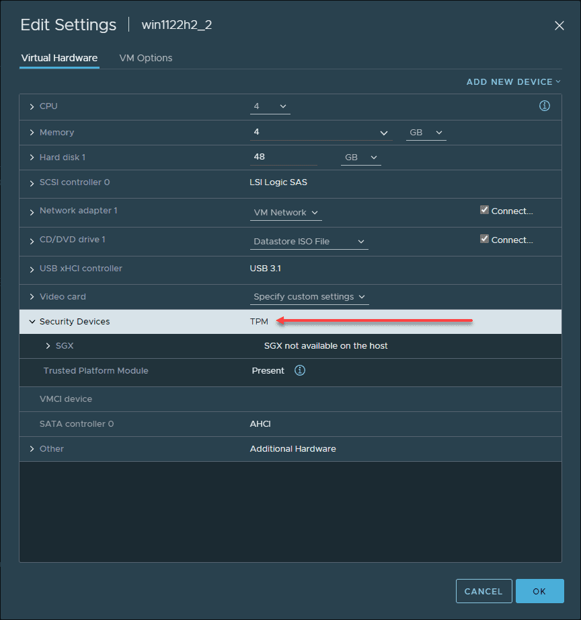581x620 pixels.
Task: Open the Memory unit GB dropdown
Action: point(426,133)
